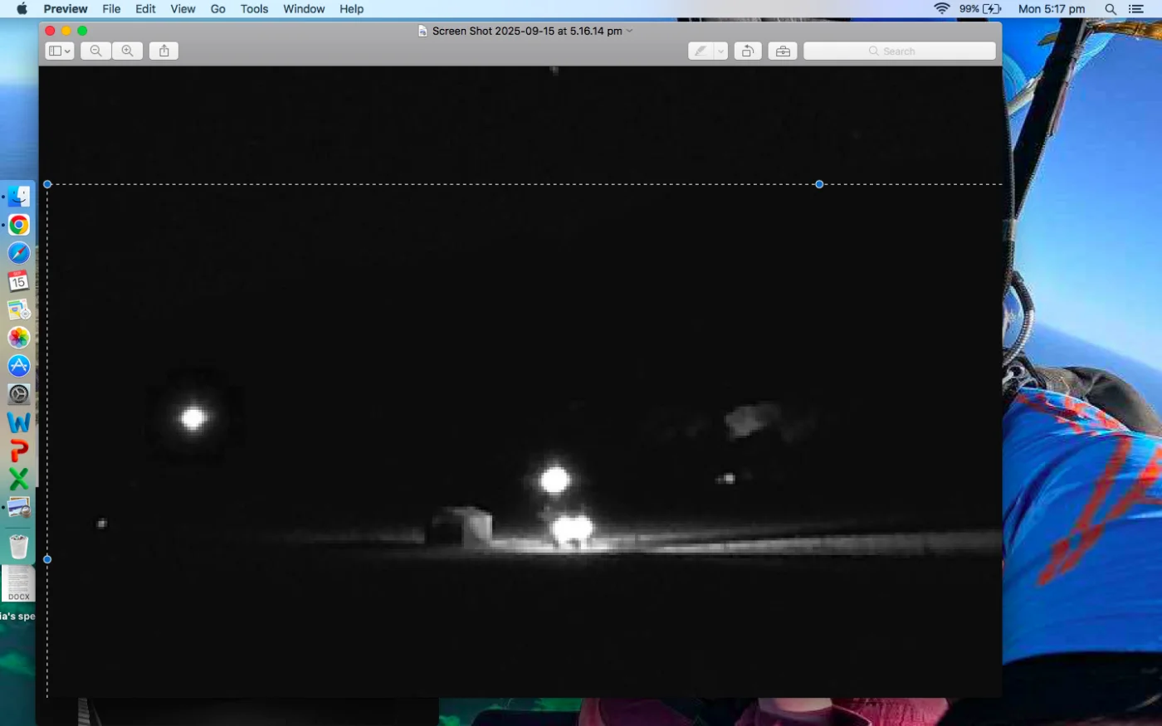Open the Tools menu

click(x=254, y=9)
